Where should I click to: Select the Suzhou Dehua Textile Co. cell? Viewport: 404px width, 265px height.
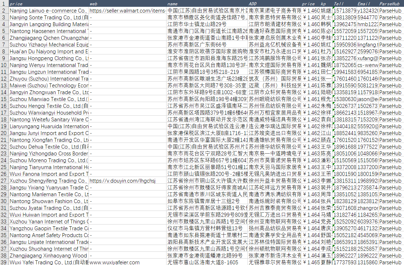[x=49, y=146]
